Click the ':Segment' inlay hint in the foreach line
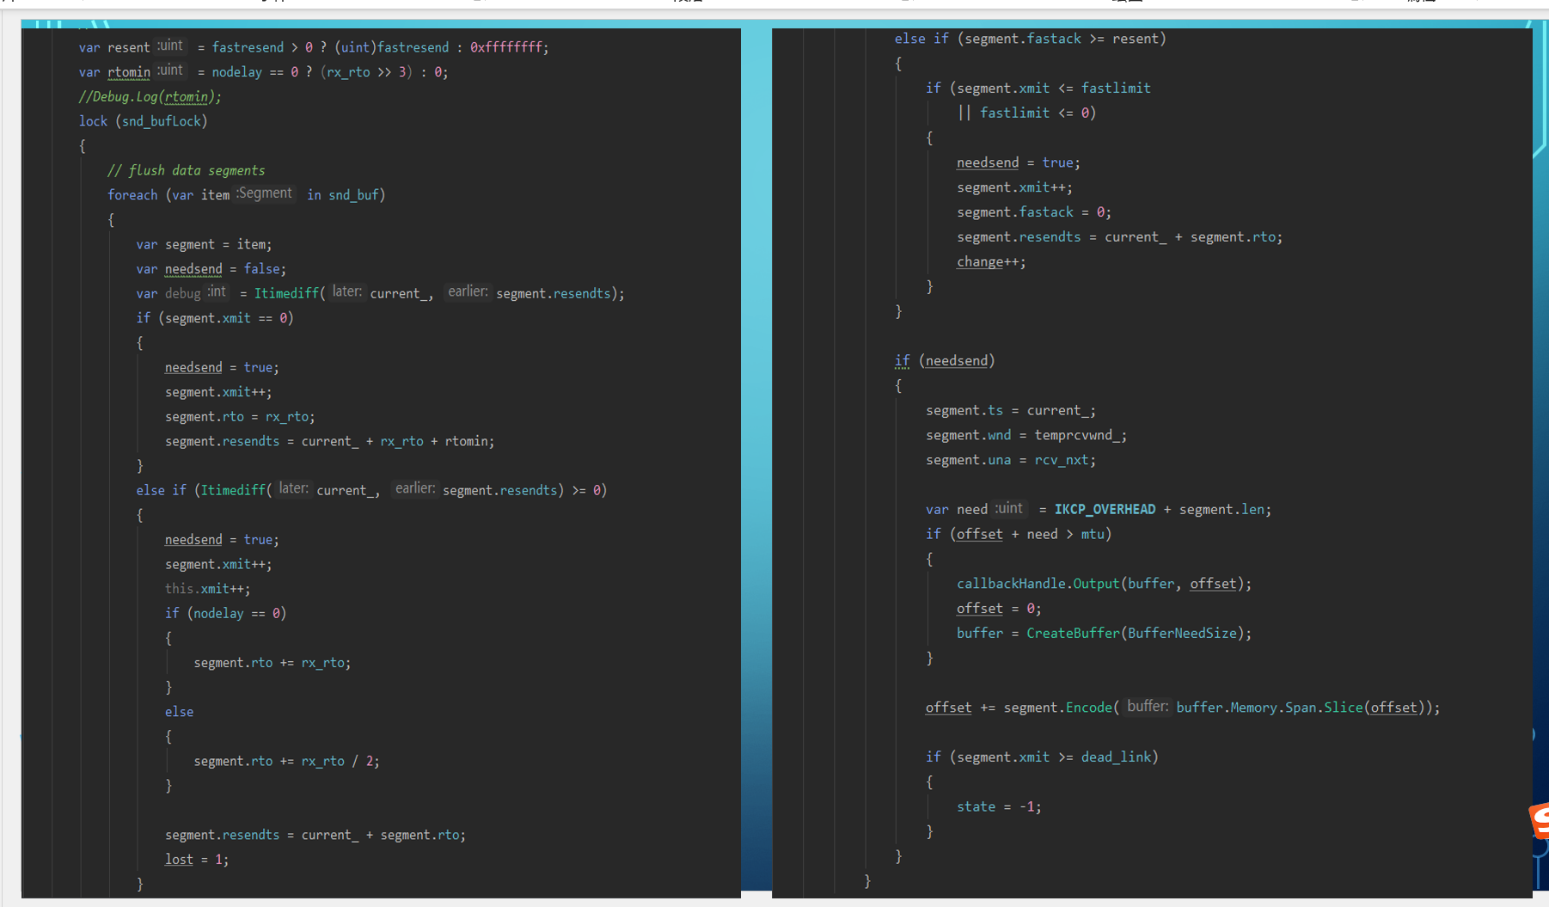 coord(264,193)
